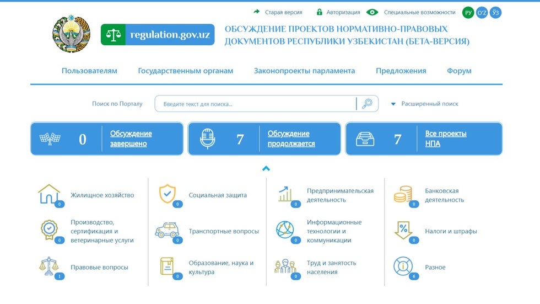Screen dimensions: 540x304
Task: Click the magnifying glass search icon
Action: point(367,104)
